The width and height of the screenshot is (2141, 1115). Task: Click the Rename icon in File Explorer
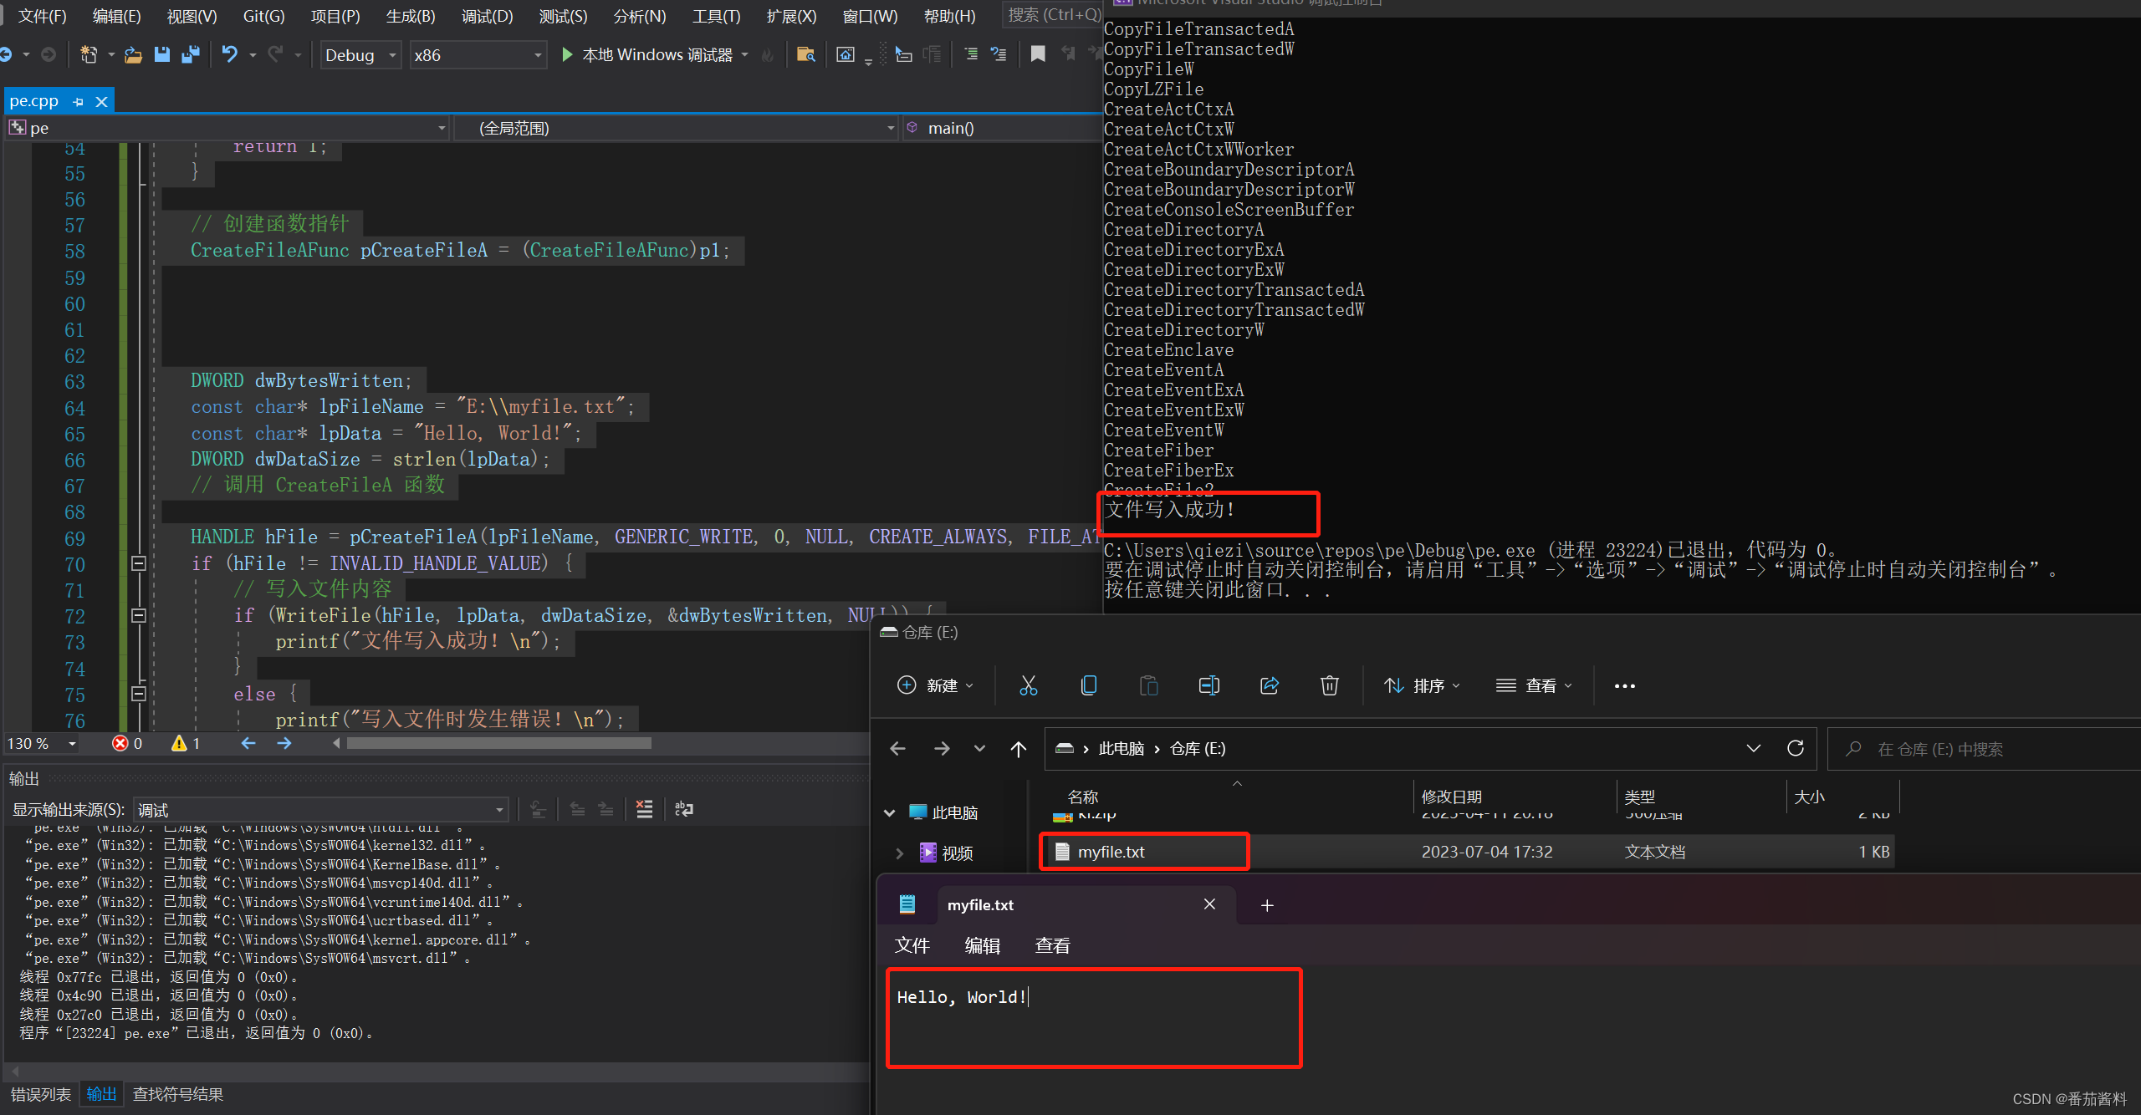click(1209, 686)
